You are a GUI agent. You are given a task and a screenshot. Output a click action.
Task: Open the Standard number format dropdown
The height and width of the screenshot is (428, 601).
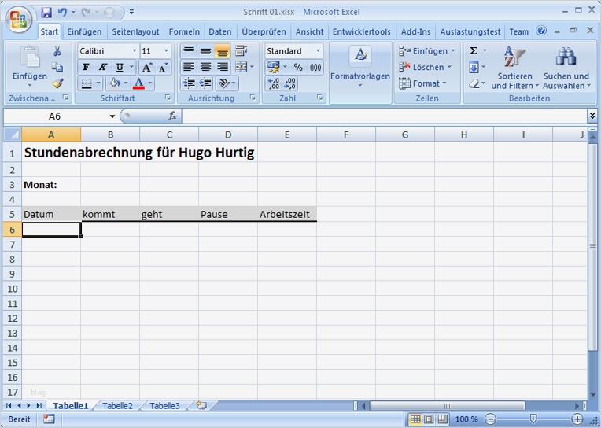[x=318, y=50]
